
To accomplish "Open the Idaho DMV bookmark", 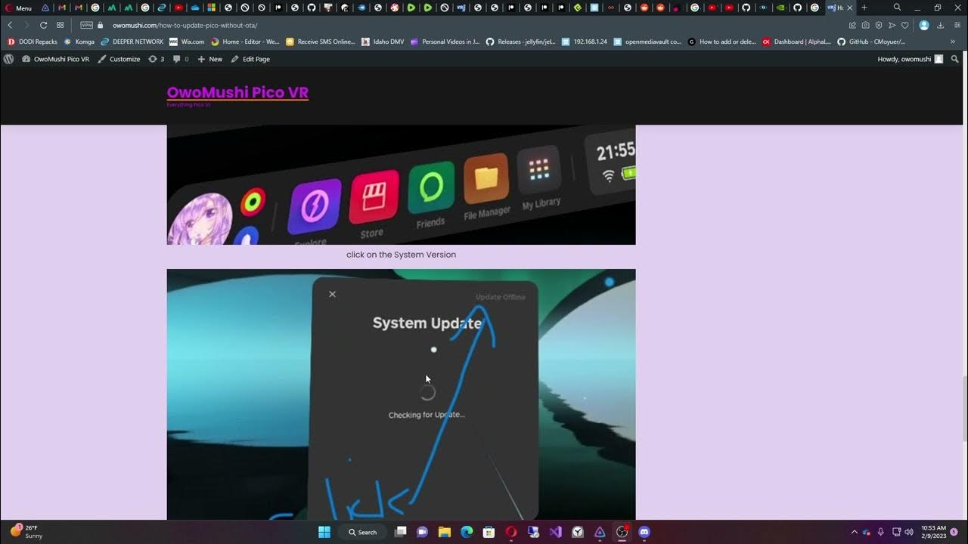I will 383,42.
